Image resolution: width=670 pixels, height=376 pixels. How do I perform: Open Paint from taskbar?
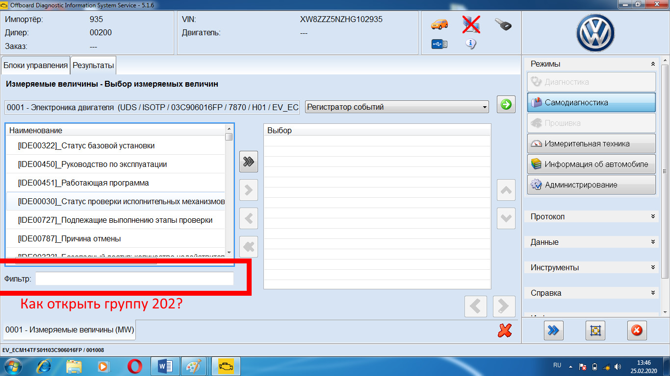(194, 366)
